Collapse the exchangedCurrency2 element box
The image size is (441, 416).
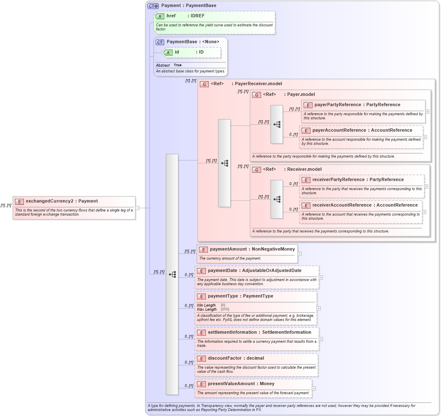pos(137,208)
